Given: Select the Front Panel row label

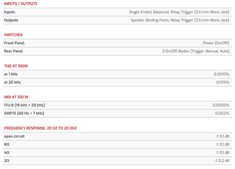Looking at the screenshot, I should [x=14, y=43].
